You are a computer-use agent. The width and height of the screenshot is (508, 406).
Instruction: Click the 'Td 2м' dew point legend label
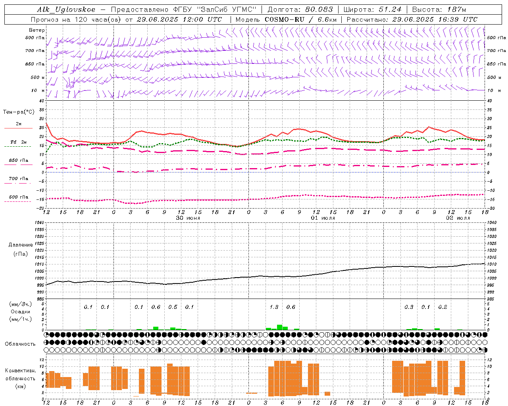click(x=19, y=142)
